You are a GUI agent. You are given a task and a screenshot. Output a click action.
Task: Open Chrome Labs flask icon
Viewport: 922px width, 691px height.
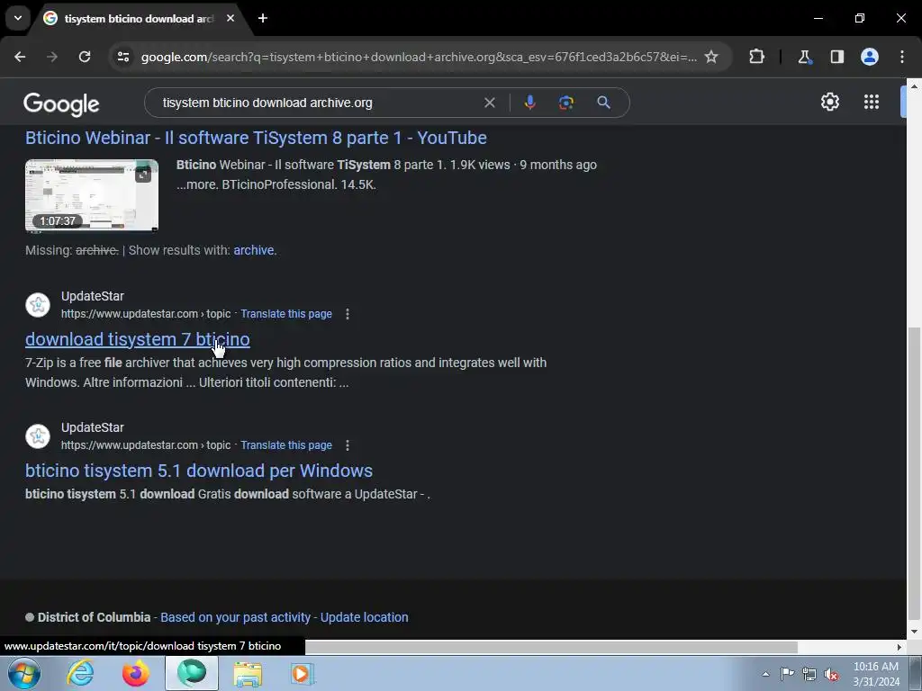(804, 57)
